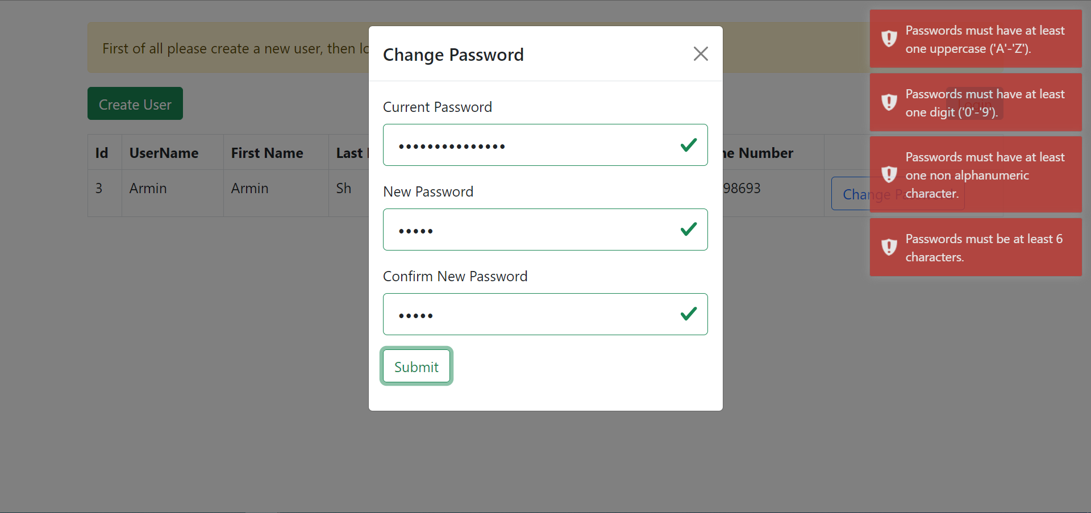Click the UserName column header
This screenshot has height=513, width=1091.
pyautogui.click(x=164, y=153)
